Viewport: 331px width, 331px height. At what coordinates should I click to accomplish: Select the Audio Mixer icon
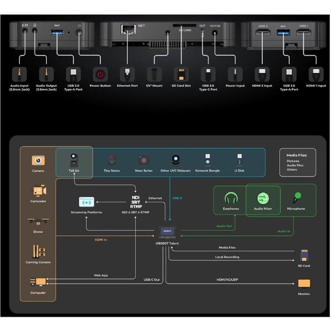263,199
